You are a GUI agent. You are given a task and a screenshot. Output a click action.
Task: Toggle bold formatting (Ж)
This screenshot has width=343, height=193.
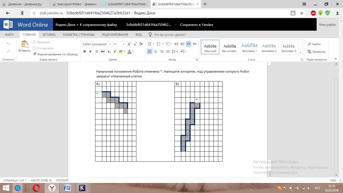pos(85,52)
